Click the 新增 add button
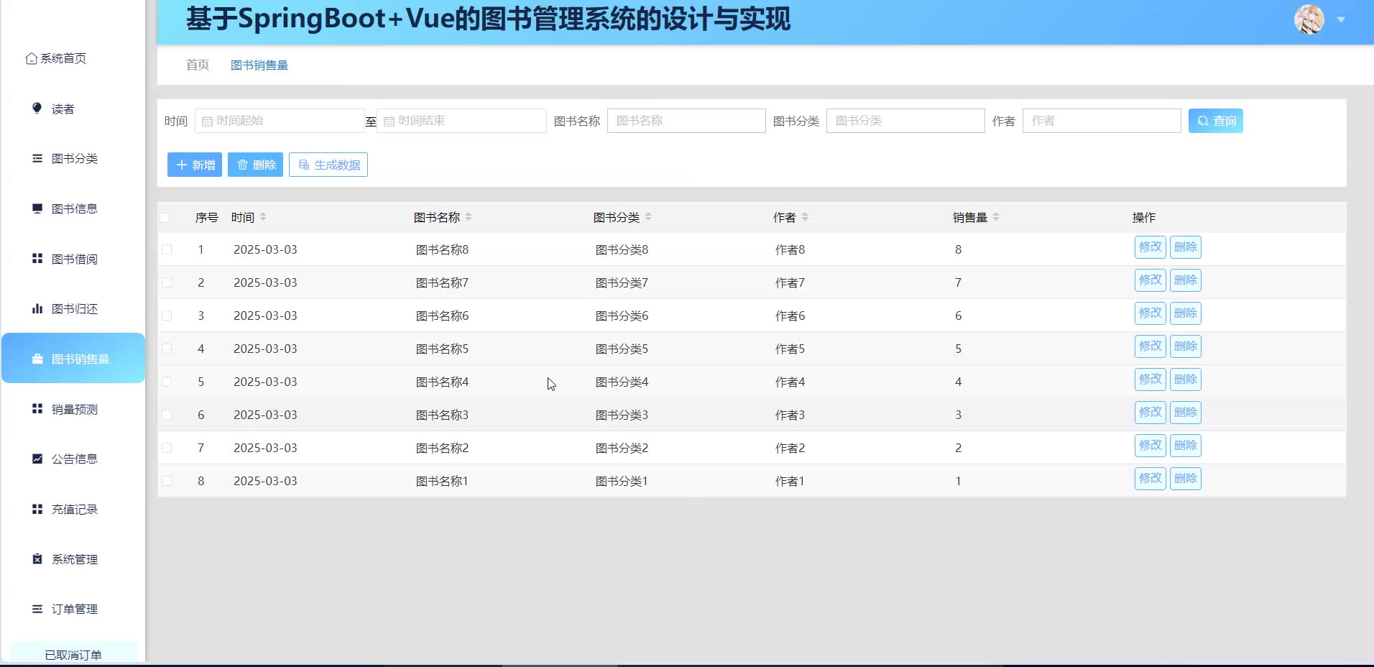 tap(195, 165)
